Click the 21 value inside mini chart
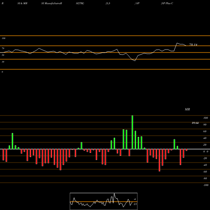 (x=135, y=204)
